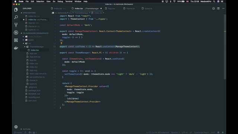Open the notifications bell in the status bar

pos(223,133)
